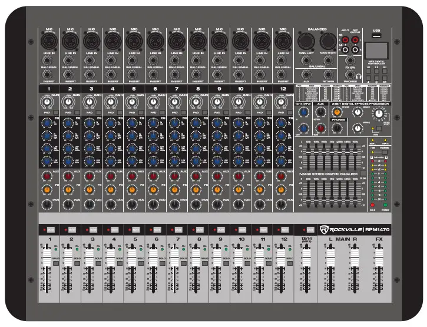427x327 pixels.
Task: Toggle the channel 1 PAD switch
Action: (56, 112)
